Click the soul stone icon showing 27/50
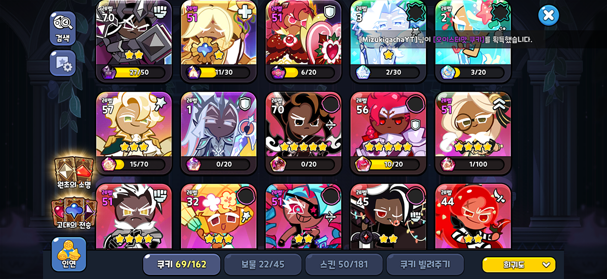Viewport: 607px width, 279px height. 109,72
